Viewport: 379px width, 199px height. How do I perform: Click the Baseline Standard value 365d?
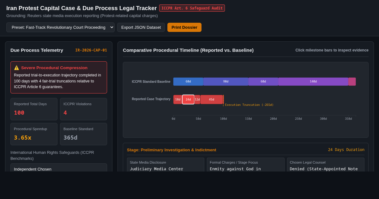point(70,138)
